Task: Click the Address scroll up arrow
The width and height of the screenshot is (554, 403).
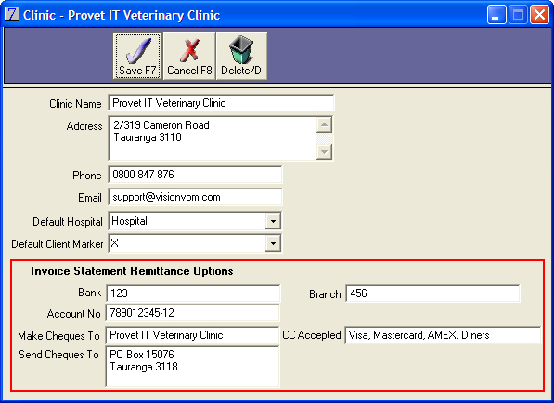Action: (x=324, y=124)
